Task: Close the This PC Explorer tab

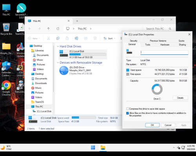Action: 69,21
